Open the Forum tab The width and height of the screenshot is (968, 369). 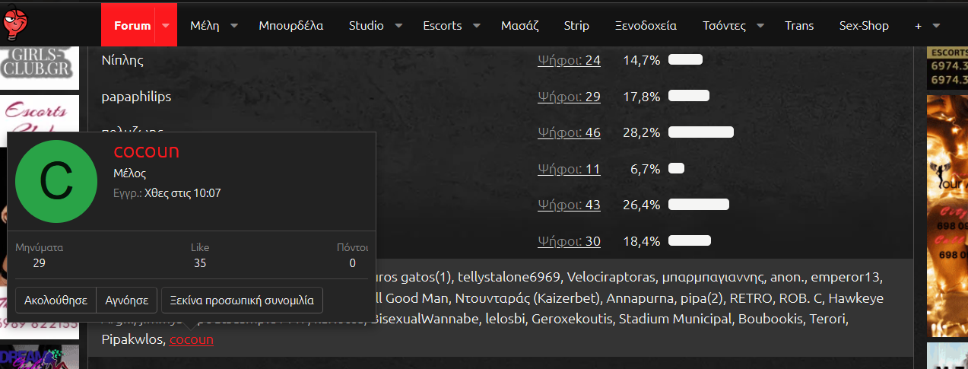click(x=132, y=25)
